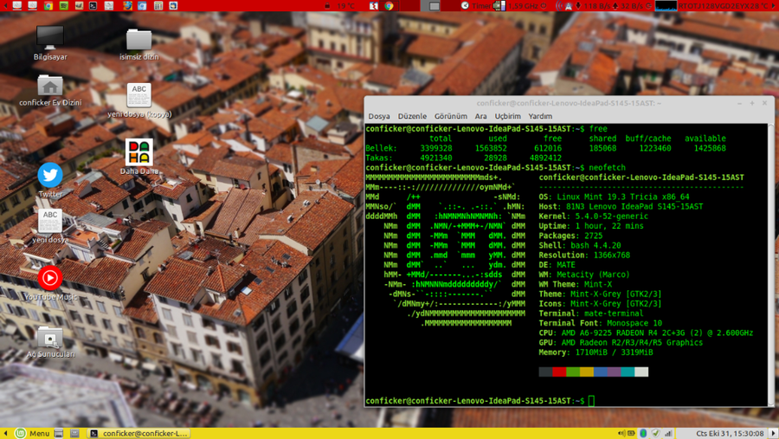
Task: Select the yeni dosya (kopya) file
Action: pos(139,100)
